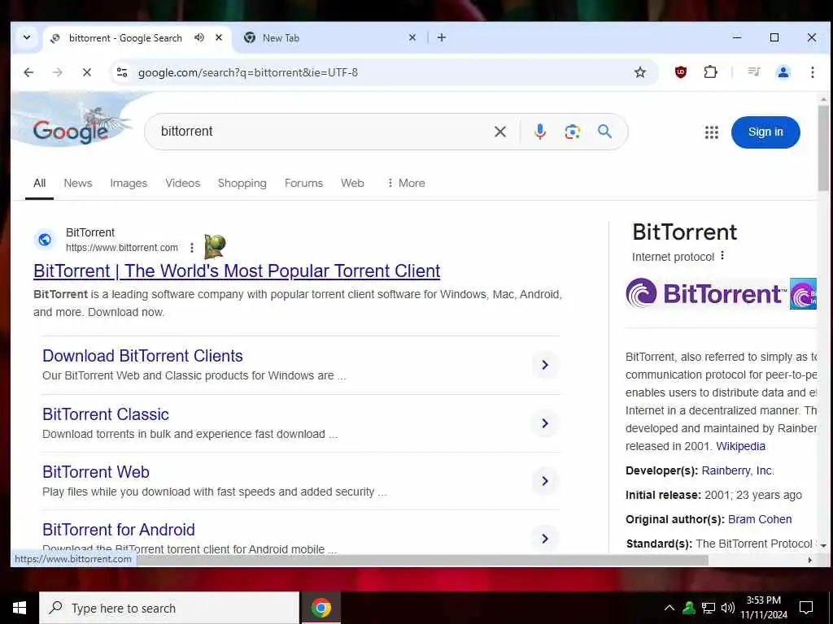Open a new tab with the plus button

point(442,37)
